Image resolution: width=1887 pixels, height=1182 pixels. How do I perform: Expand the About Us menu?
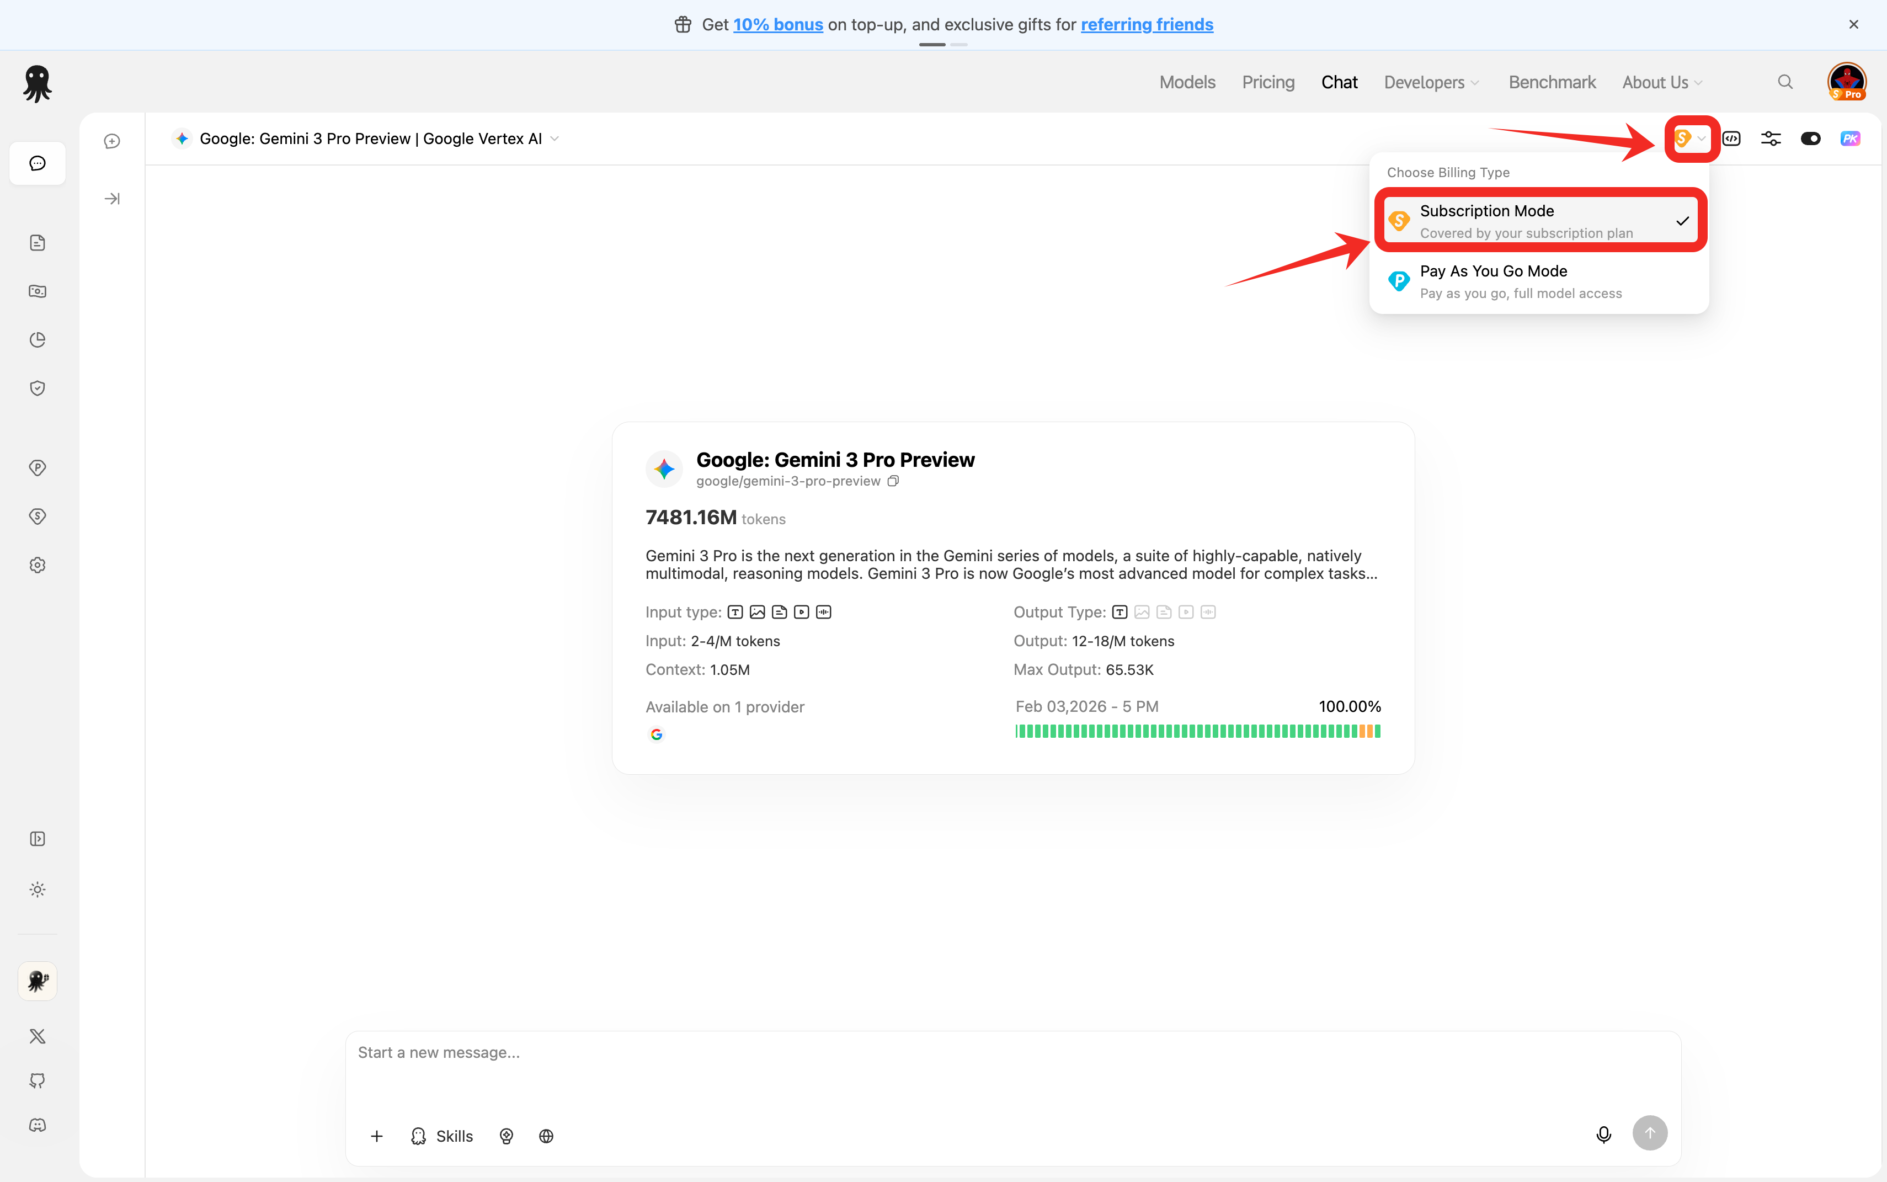1662,82
